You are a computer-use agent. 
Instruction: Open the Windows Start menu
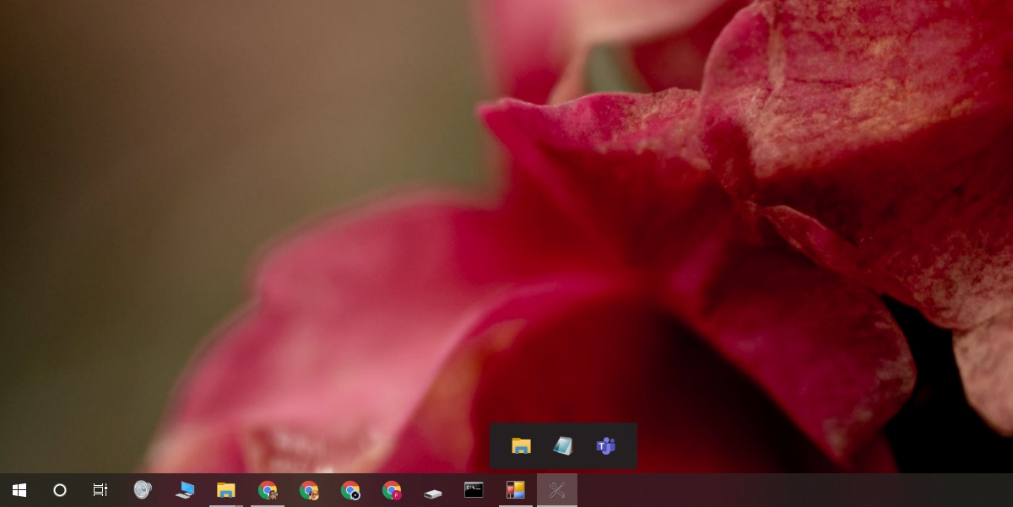[x=19, y=490]
